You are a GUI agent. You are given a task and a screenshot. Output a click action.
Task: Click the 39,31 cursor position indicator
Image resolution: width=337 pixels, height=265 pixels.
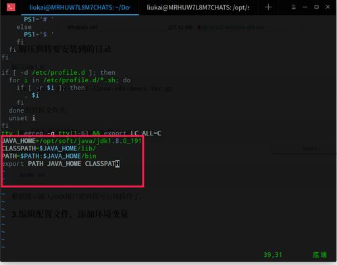273,255
